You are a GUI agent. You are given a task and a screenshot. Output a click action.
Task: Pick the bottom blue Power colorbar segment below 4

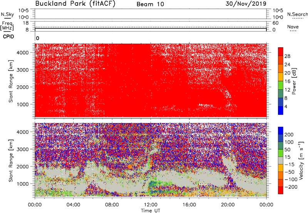pyautogui.click(x=281, y=110)
